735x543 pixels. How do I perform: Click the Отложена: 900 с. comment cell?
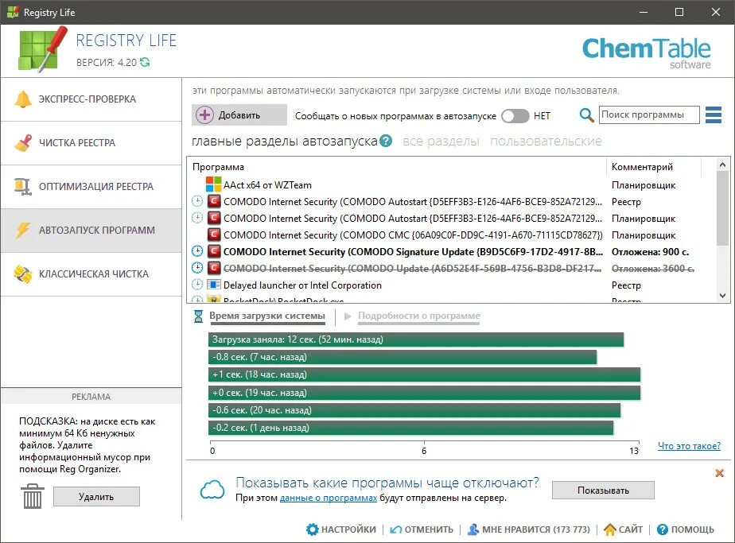click(650, 251)
